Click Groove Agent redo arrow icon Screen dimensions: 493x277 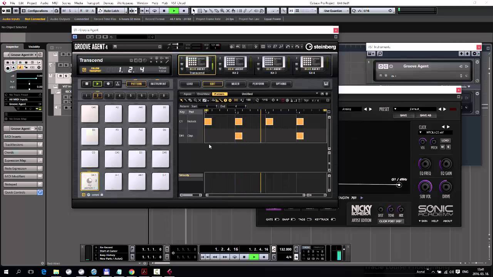tap(297, 47)
